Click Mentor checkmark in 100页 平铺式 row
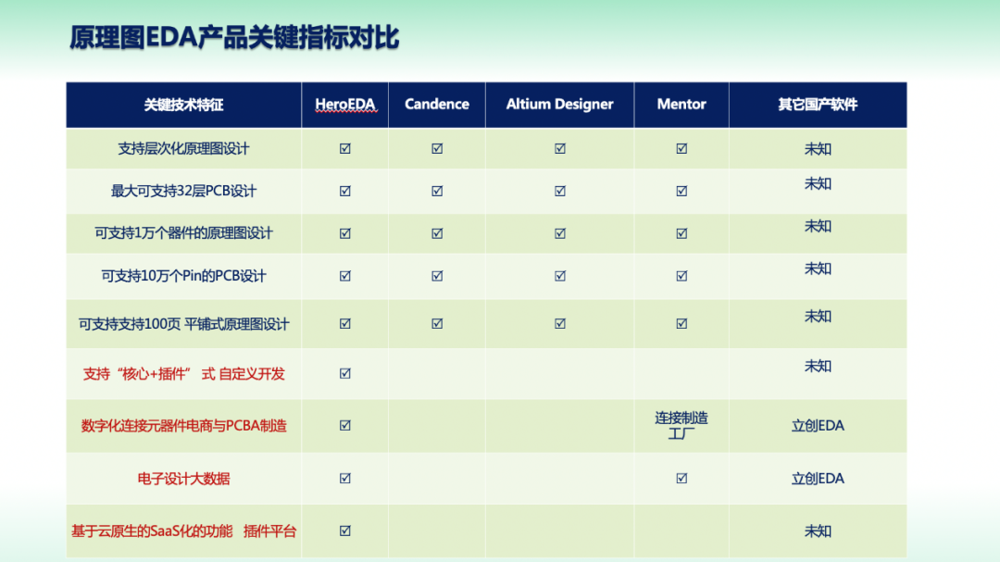Screen dimensions: 1000x562 pos(681,323)
